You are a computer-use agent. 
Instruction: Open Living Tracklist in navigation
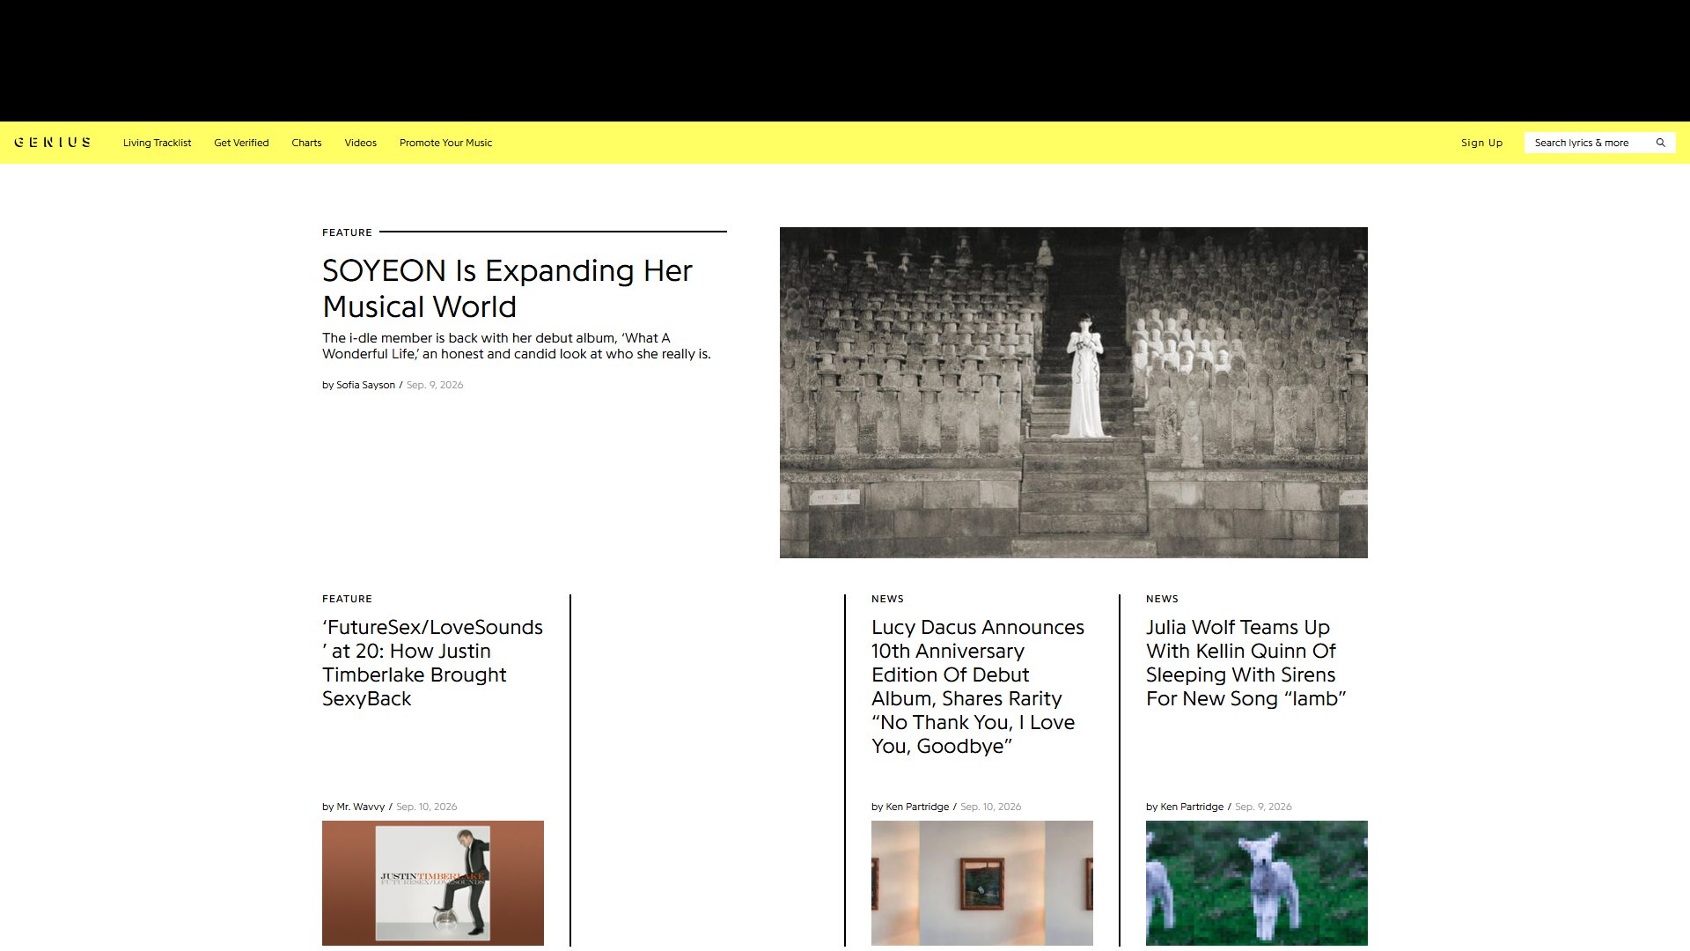[x=157, y=143]
